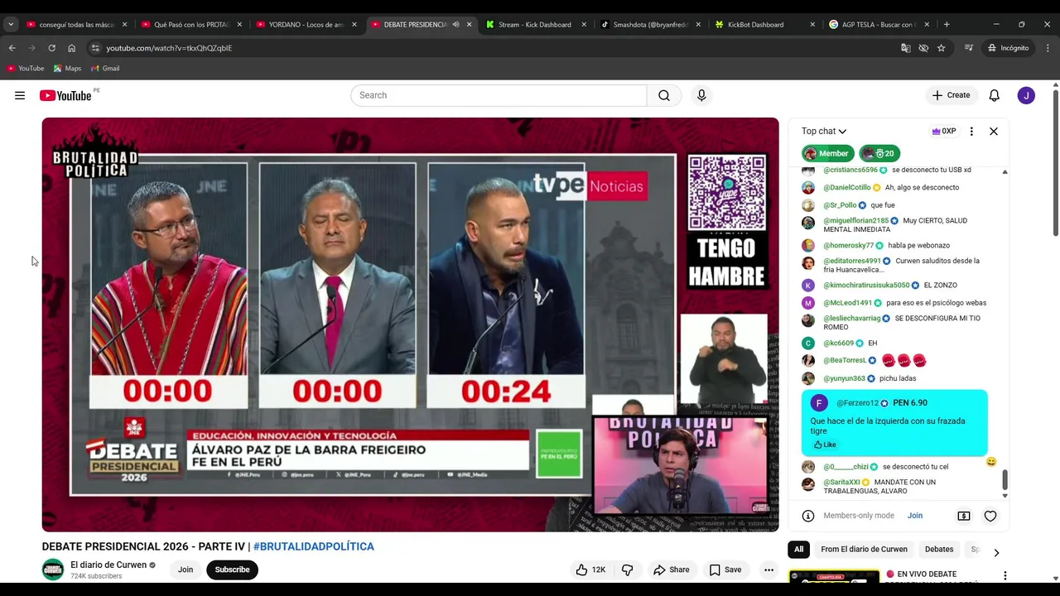Image resolution: width=1060 pixels, height=596 pixels.
Task: Open the browser three-dot menu
Action: click(x=1048, y=48)
